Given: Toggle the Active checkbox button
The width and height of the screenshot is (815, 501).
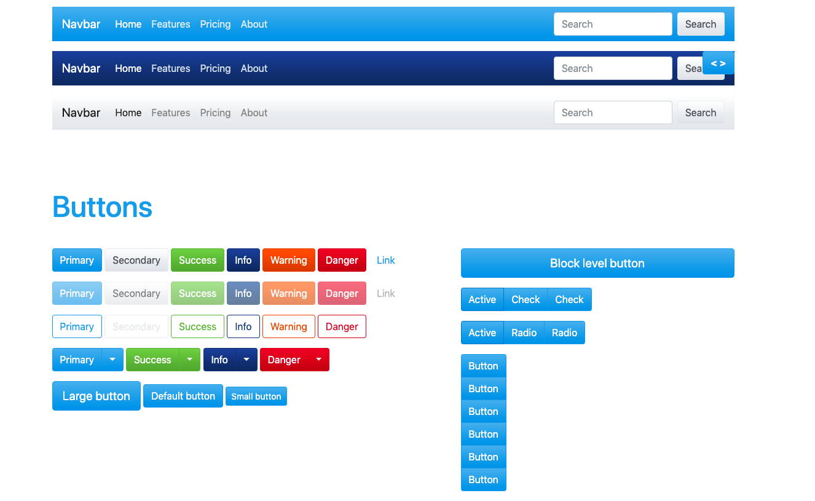Looking at the screenshot, I should (x=482, y=299).
